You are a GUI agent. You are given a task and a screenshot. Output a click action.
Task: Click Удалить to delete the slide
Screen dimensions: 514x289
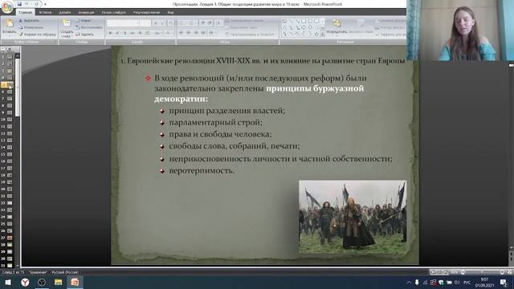[x=84, y=34]
